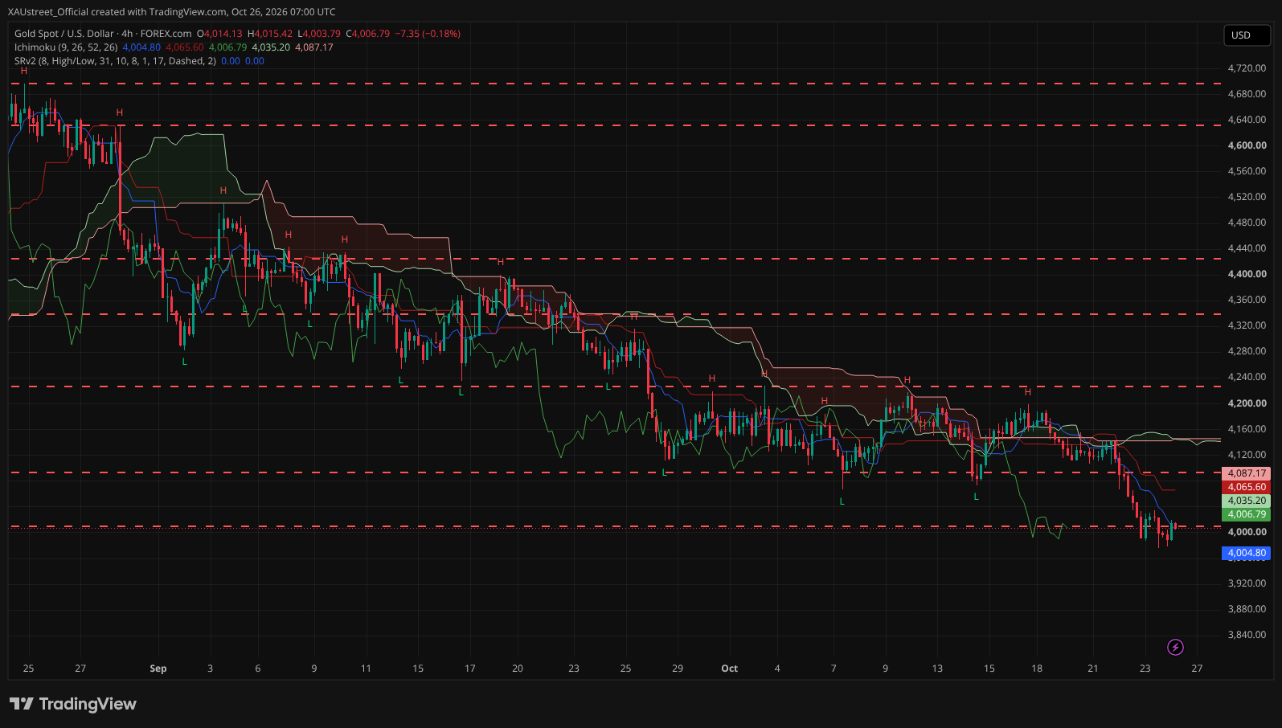
Task: Click the 4,200.00 price scale label
Action: 1247,403
